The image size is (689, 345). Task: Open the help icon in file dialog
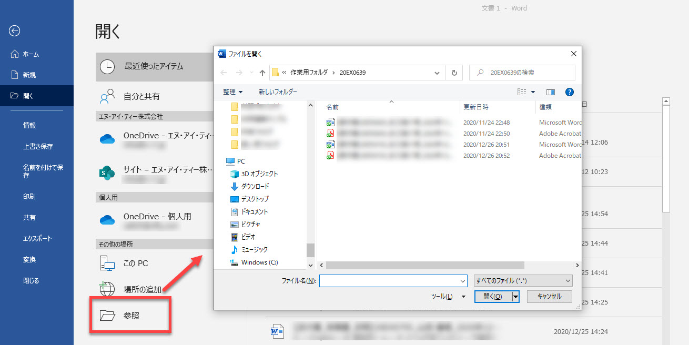tap(569, 92)
